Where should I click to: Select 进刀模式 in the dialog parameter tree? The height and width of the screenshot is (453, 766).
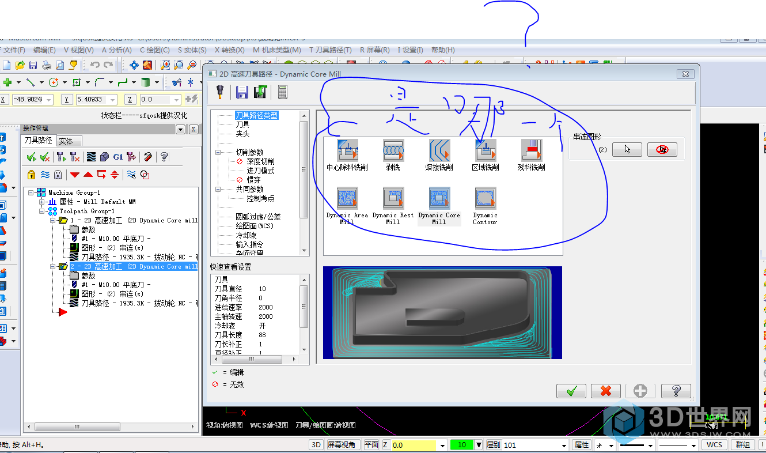click(260, 171)
